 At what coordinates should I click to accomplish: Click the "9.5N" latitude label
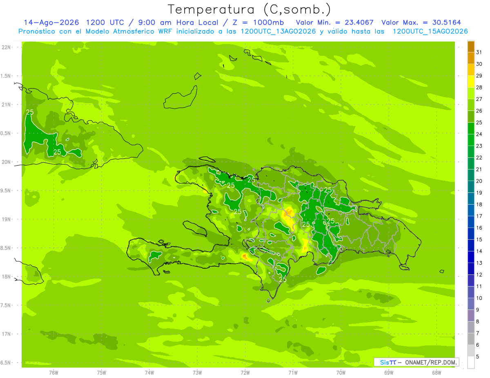[x=5, y=190]
